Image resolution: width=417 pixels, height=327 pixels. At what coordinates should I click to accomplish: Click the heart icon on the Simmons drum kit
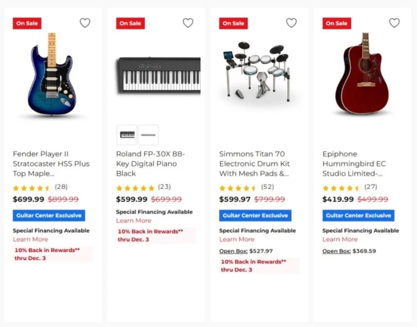[291, 23]
